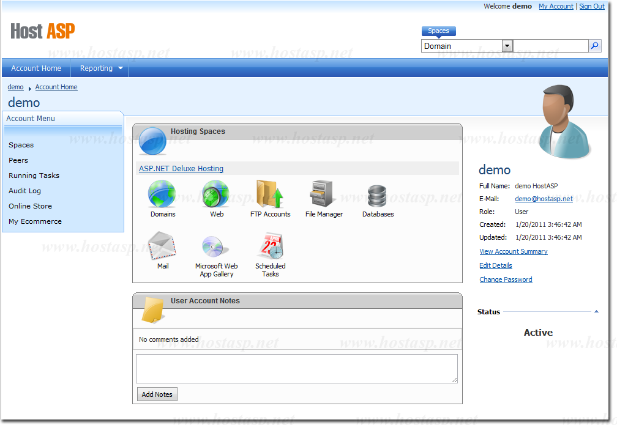Screen dimensions: 617x425
Task: Select Audit Log in Account Menu
Action: click(25, 191)
